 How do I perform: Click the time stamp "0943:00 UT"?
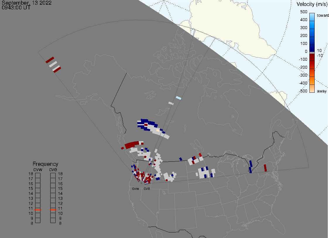(16, 8)
